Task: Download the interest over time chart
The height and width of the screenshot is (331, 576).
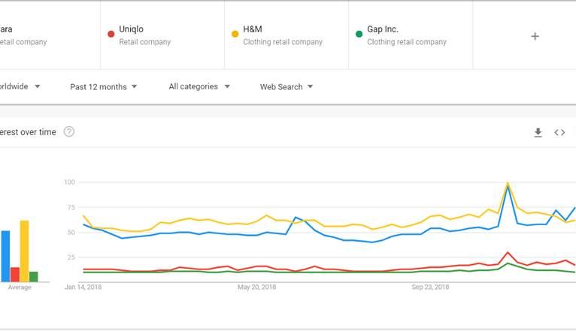Action: tap(538, 133)
